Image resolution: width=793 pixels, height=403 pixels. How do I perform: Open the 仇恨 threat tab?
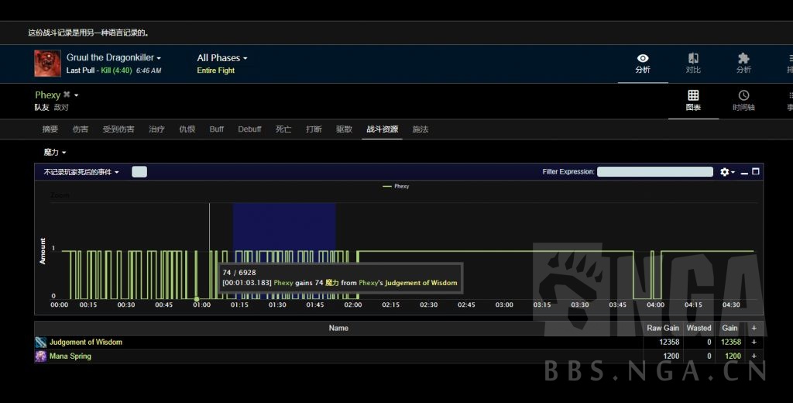187,129
